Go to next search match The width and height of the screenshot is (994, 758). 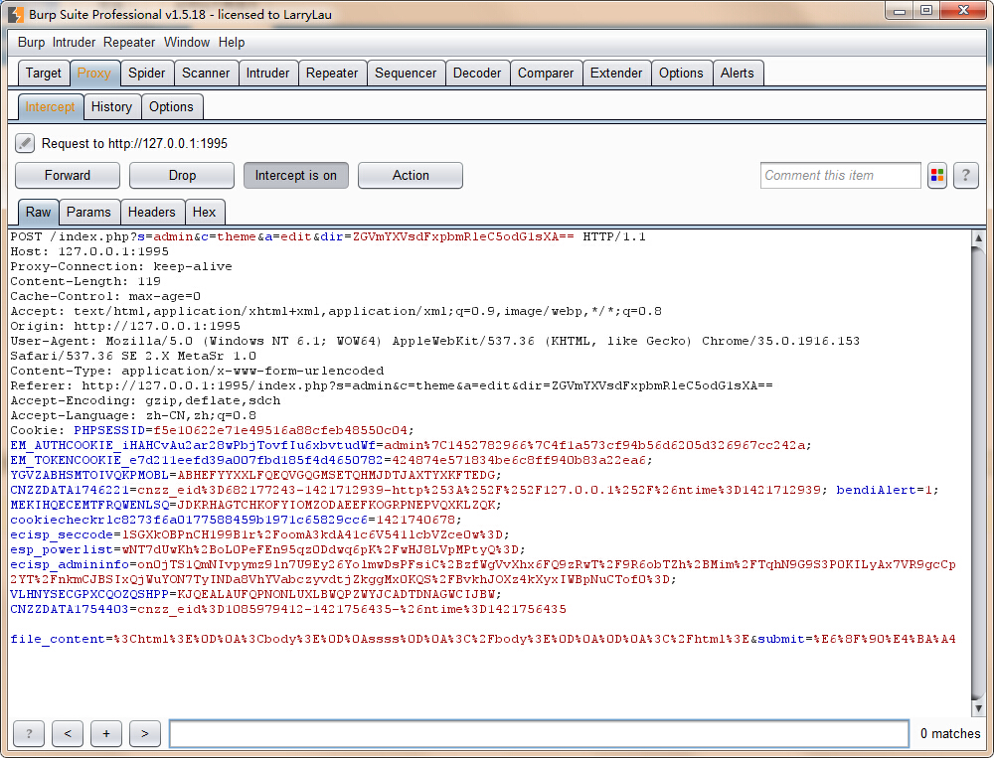[144, 733]
